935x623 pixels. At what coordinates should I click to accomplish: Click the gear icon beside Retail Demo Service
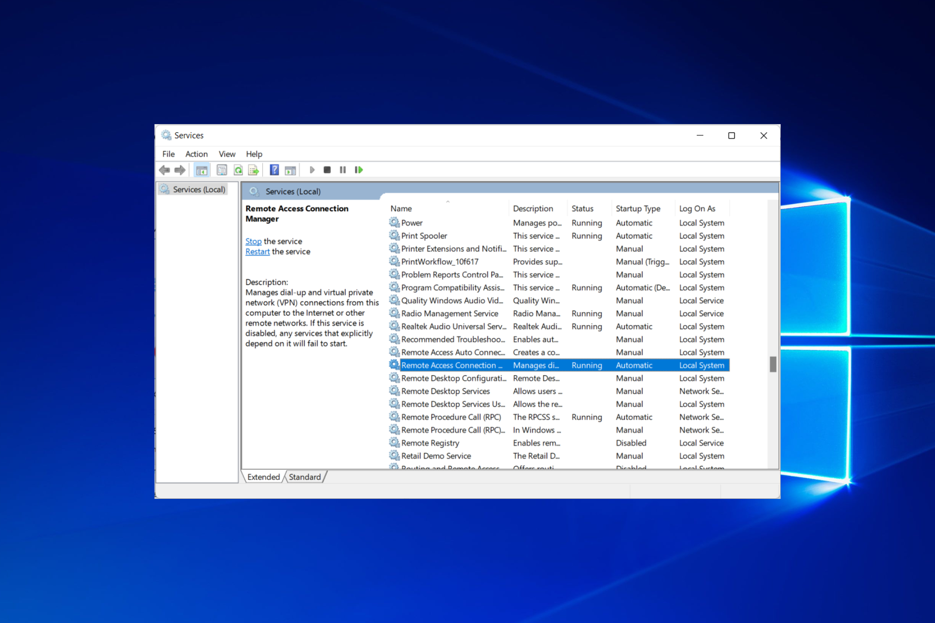point(394,456)
